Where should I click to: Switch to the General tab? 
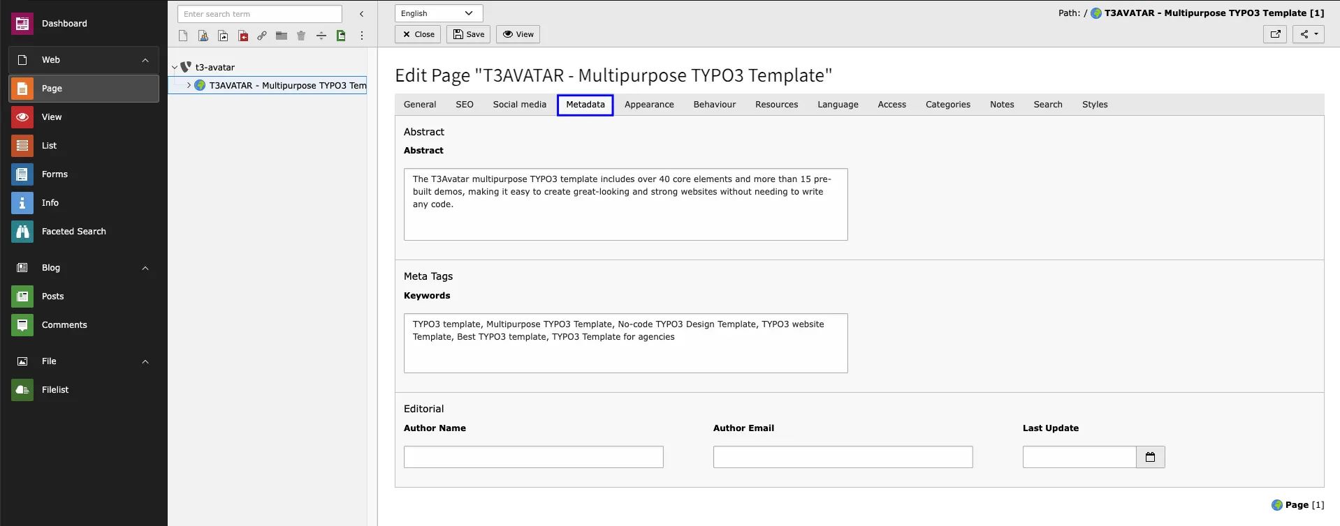[x=420, y=105]
